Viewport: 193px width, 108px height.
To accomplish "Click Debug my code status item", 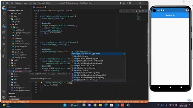I will [24, 102].
